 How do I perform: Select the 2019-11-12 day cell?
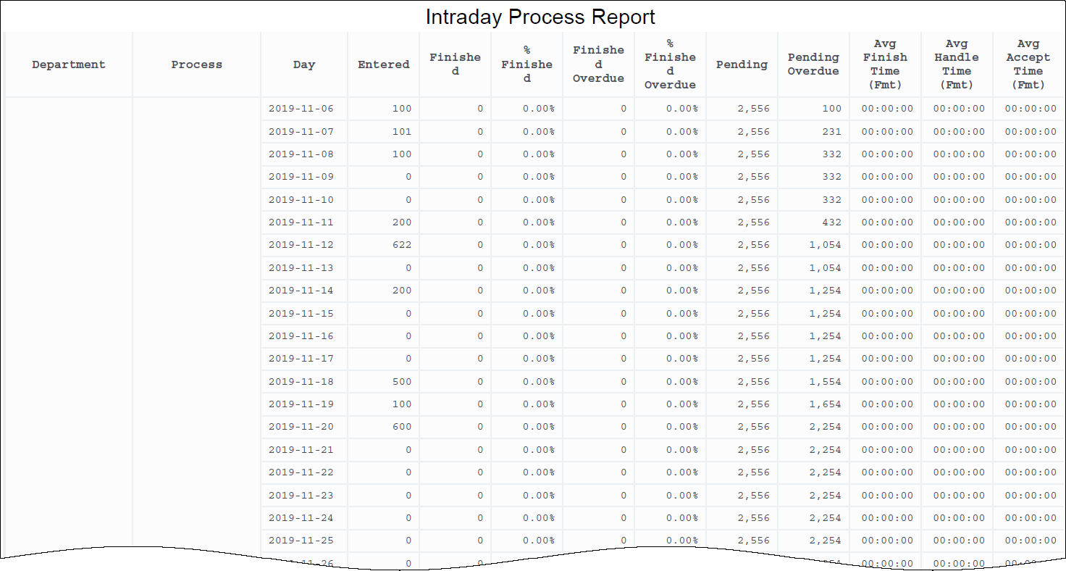coord(301,245)
